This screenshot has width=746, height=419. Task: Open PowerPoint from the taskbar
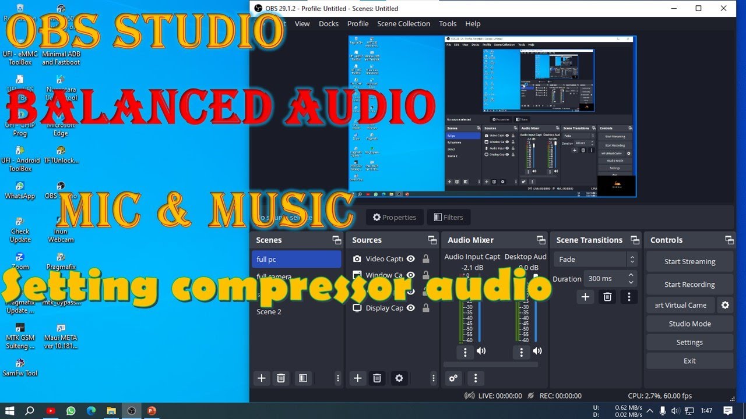(152, 411)
